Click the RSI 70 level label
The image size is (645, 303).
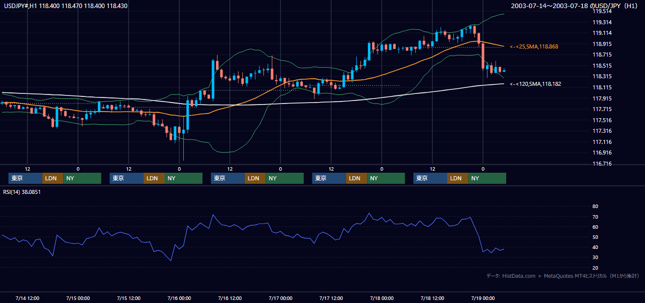point(595,217)
